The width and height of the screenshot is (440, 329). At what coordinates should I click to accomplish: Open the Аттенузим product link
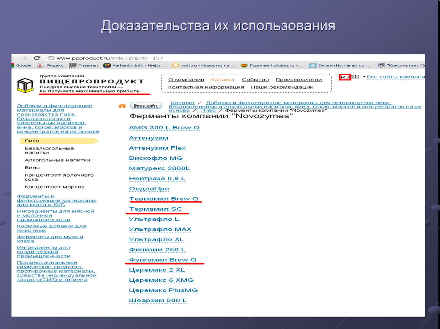click(x=148, y=138)
